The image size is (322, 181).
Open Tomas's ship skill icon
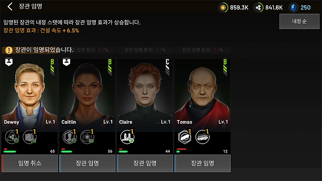[203, 137]
